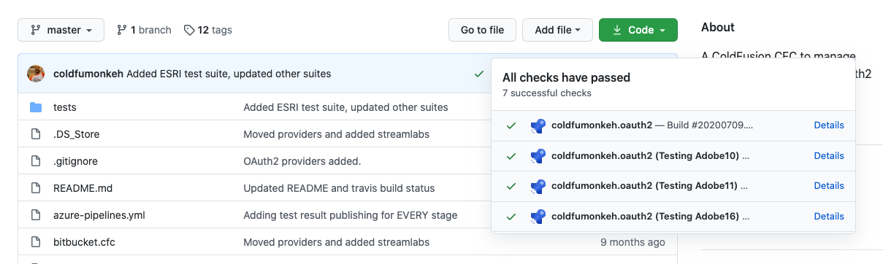This screenshot has width=883, height=264.
Task: Select coldfumonkeh.oauth2 (Testing Adobe11) check name
Action: [x=646, y=186]
